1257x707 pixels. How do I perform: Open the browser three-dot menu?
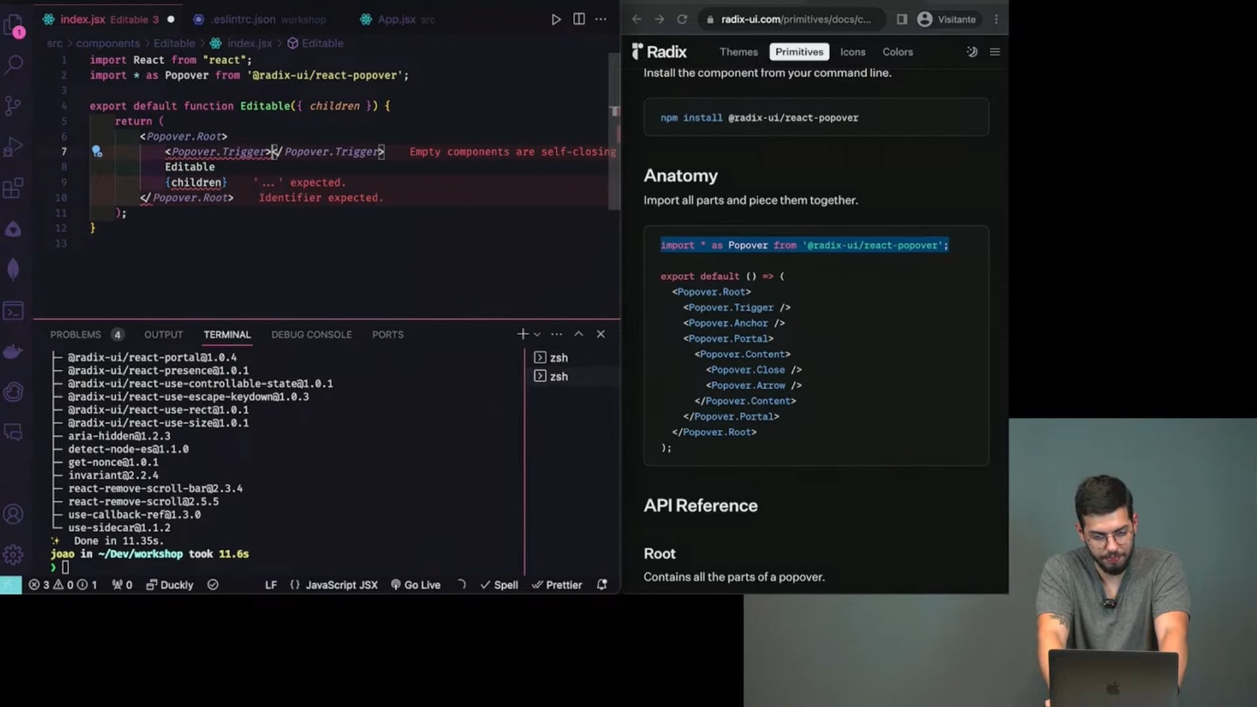coord(996,20)
